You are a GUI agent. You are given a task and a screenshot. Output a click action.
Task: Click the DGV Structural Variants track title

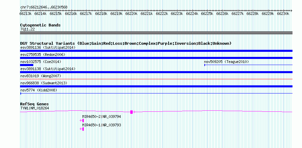126,43
